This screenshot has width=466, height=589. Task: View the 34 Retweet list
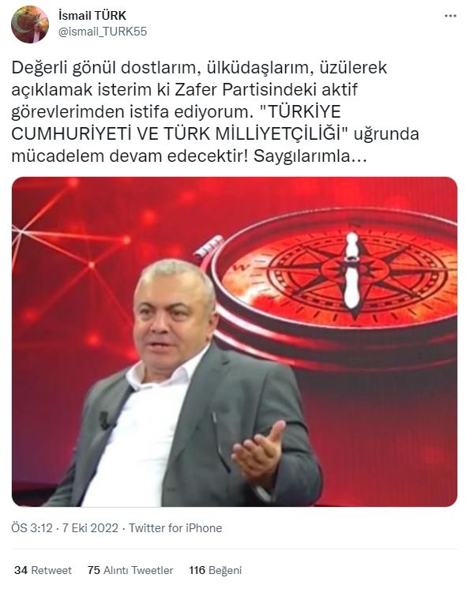(43, 570)
